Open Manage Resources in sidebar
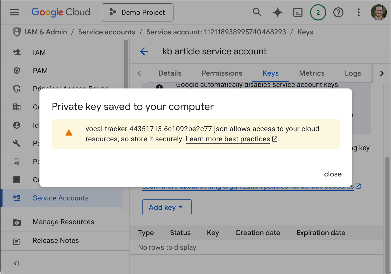 point(63,222)
